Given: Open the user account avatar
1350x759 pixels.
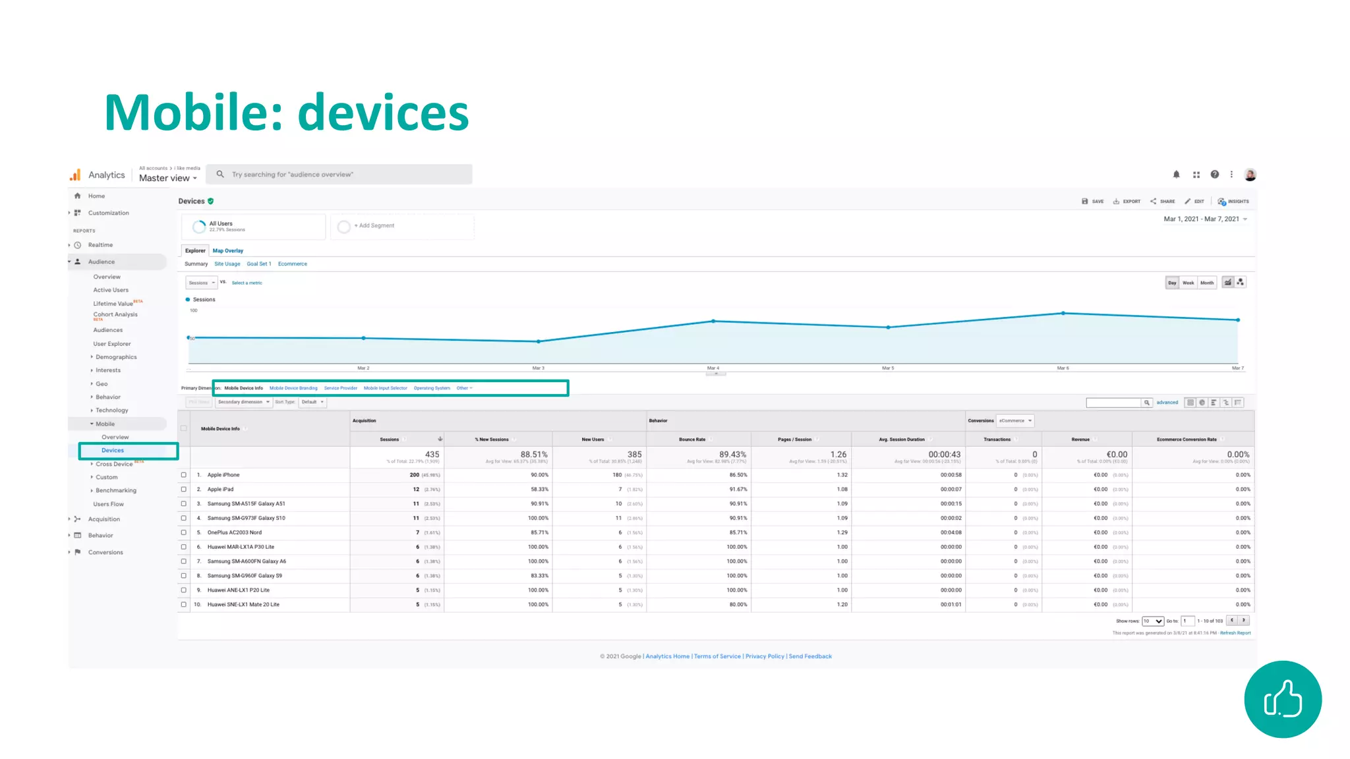Looking at the screenshot, I should click(x=1250, y=175).
